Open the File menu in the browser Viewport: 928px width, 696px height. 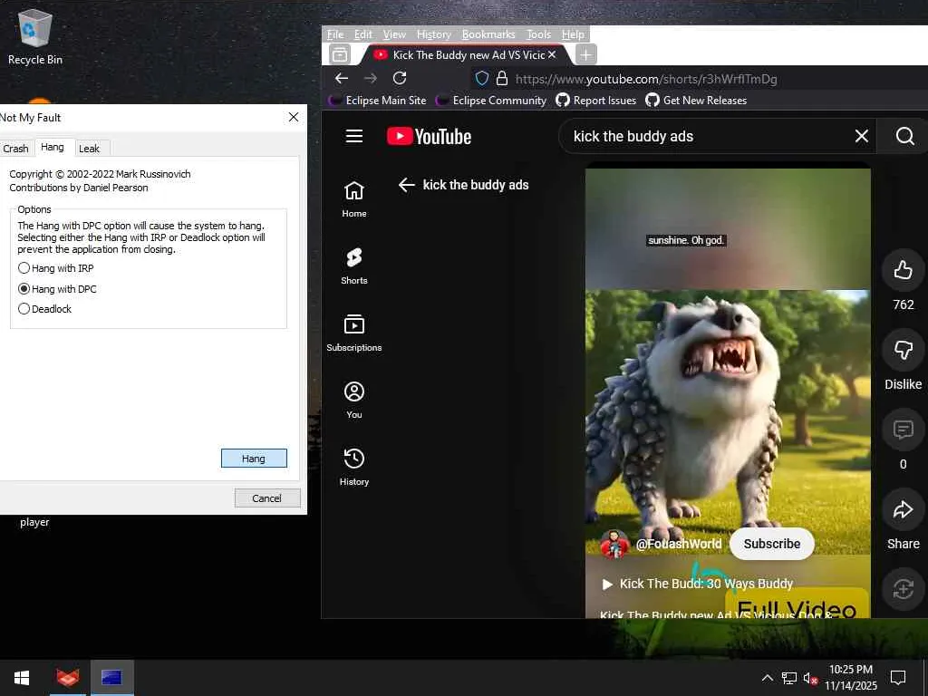pos(335,34)
